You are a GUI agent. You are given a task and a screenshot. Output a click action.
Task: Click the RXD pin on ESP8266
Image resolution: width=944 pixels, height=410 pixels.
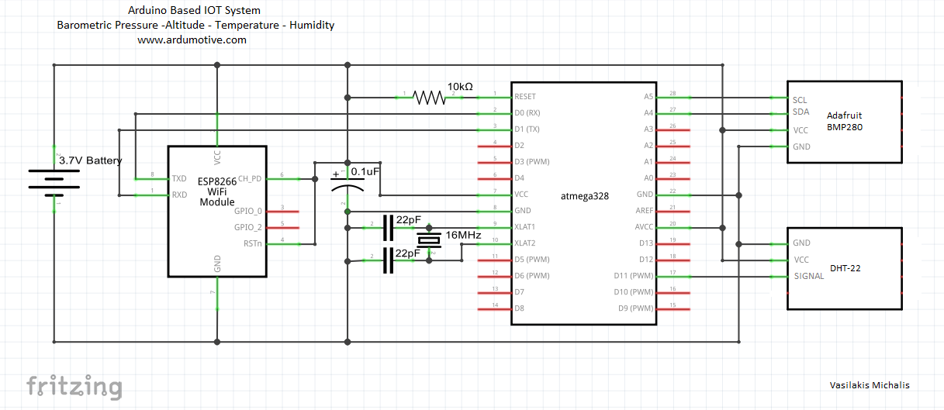pyautogui.click(x=179, y=195)
